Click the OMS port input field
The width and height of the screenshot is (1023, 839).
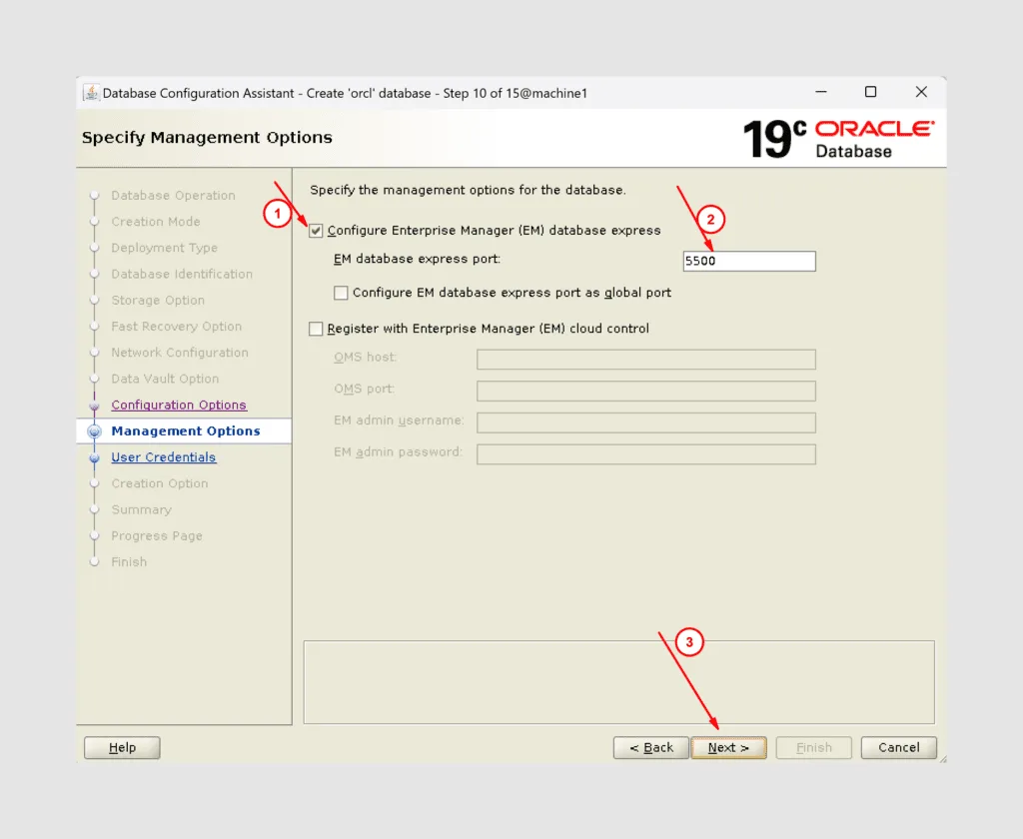point(646,391)
